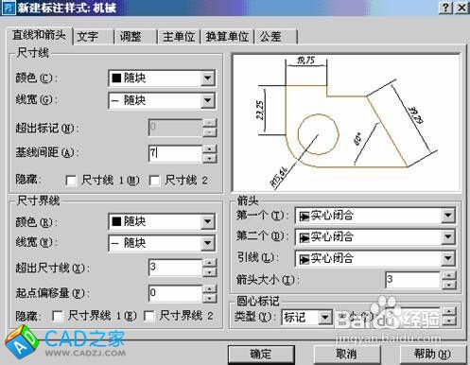Select the 主单位 tab
The image size is (470, 365).
coord(179,37)
